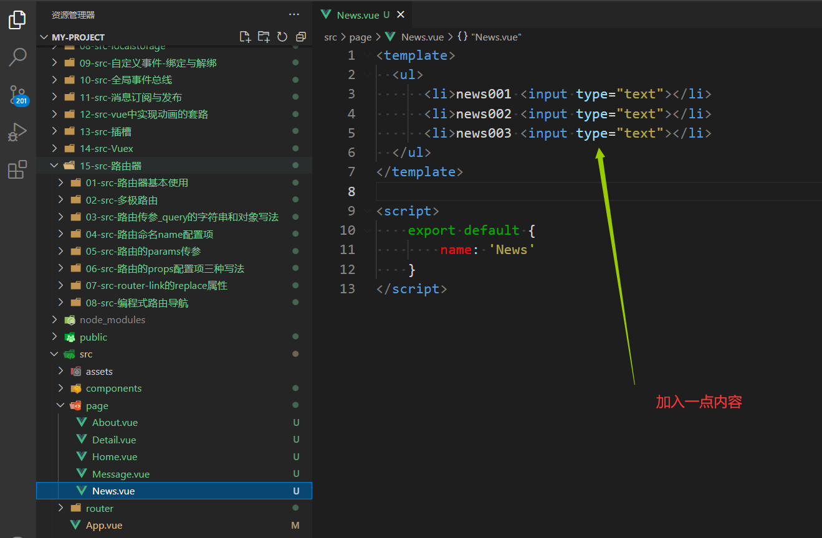Click the page breadcrumb segment
Image resolution: width=822 pixels, height=538 pixels.
click(x=360, y=37)
